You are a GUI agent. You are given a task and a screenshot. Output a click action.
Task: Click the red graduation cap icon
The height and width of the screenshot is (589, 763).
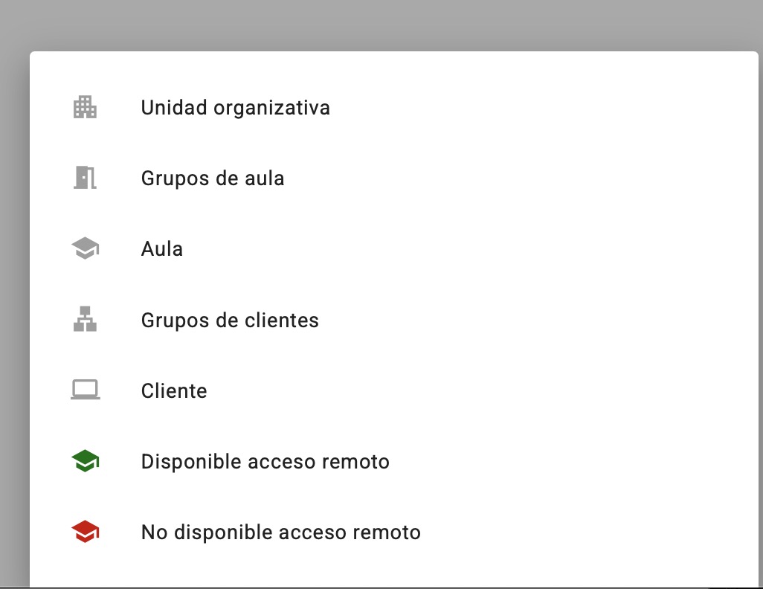(86, 532)
